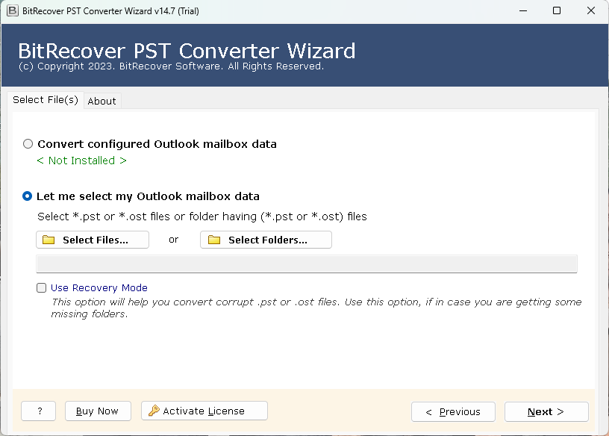
Task: Click 'Select *.pst or *.ost files' instruction text
Action: (x=202, y=217)
